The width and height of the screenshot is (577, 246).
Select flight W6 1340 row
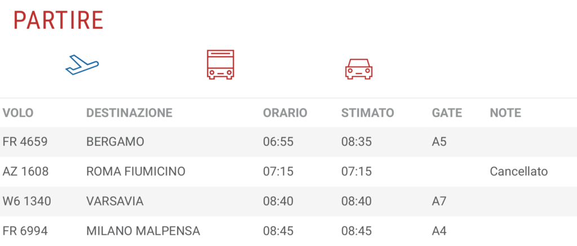pos(288,201)
